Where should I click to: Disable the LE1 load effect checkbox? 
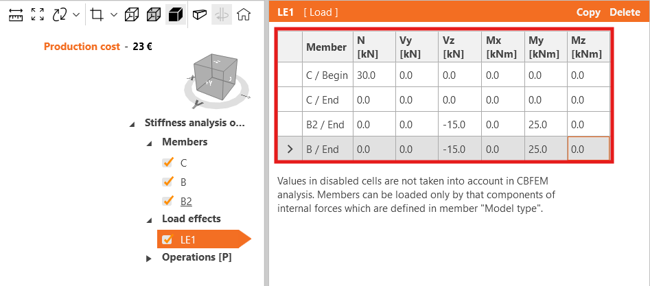[x=167, y=239]
